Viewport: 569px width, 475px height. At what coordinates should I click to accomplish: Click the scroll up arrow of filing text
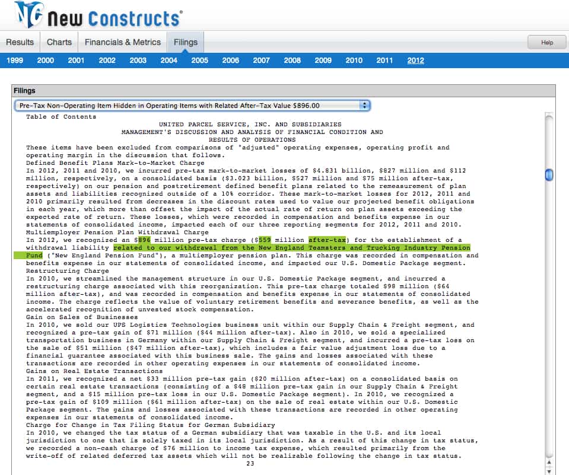(x=549, y=463)
